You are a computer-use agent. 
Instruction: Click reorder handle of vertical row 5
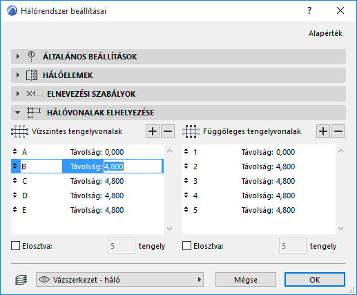[186, 209]
